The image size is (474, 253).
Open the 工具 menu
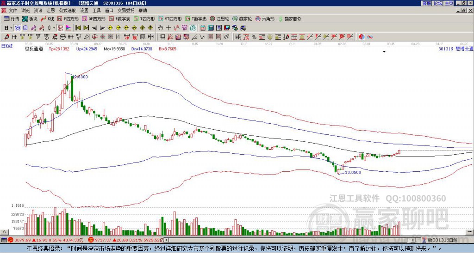(96, 11)
